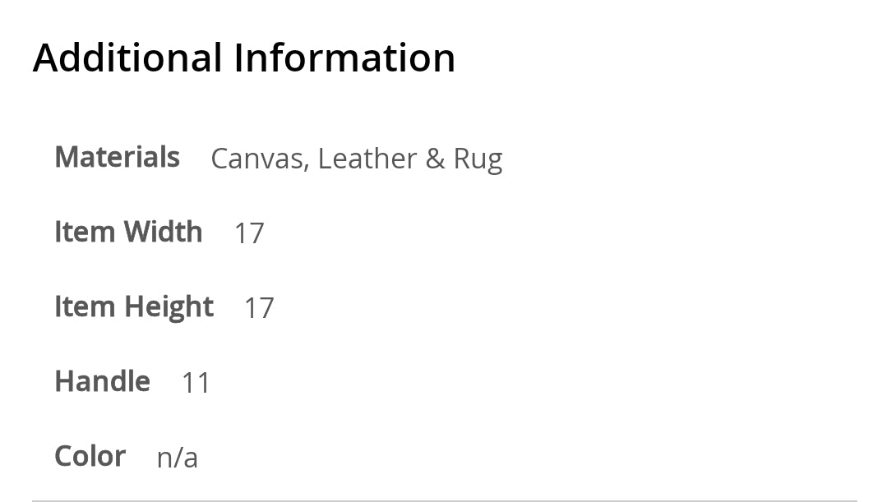Click the Item Height label
This screenshot has height=502, width=887.
click(x=133, y=307)
